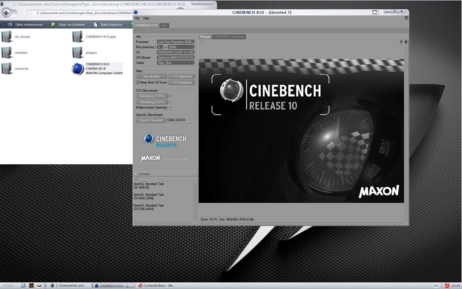Open the cb_results folder icon
Image resolution: width=462 pixels, height=289 pixels.
(7, 36)
